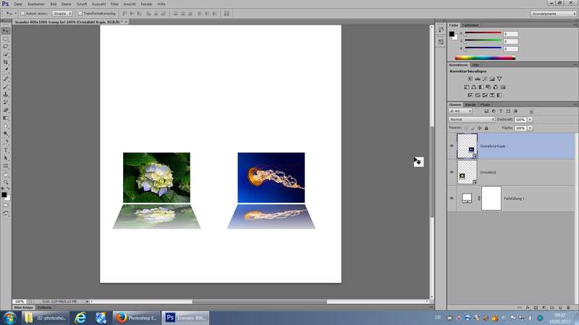Add a Curves adjustment
This screenshot has width=579, height=325.
pos(484,79)
